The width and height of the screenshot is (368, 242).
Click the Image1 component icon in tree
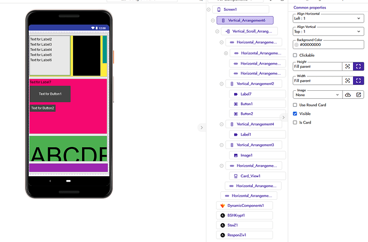[x=236, y=155]
